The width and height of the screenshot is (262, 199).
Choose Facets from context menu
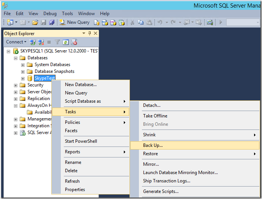91,131
